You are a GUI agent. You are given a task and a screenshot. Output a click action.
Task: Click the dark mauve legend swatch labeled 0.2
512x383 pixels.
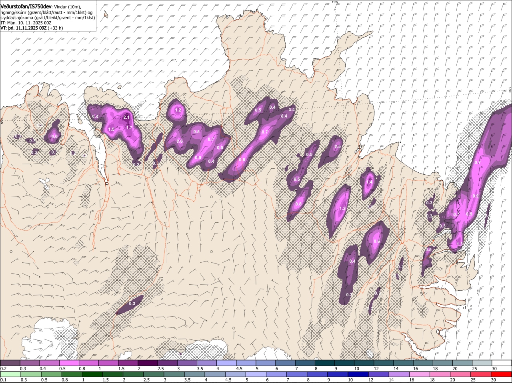[x=10, y=363]
